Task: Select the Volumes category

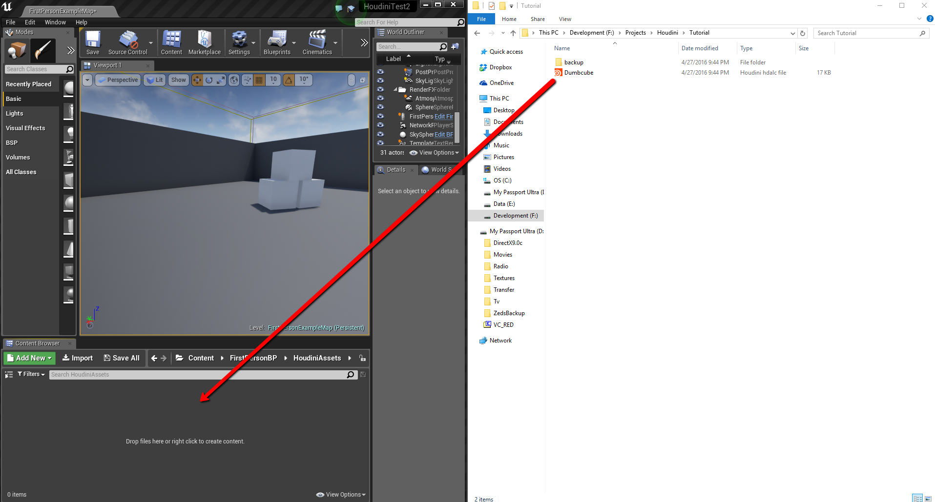Action: [32, 158]
